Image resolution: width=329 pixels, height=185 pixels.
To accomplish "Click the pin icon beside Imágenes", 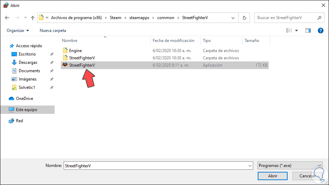I will pos(51,79).
